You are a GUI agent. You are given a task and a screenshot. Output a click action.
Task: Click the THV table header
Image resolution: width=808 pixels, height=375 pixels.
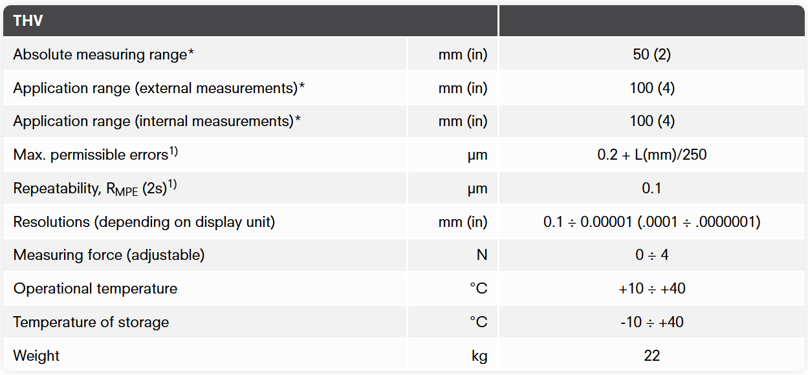point(28,21)
